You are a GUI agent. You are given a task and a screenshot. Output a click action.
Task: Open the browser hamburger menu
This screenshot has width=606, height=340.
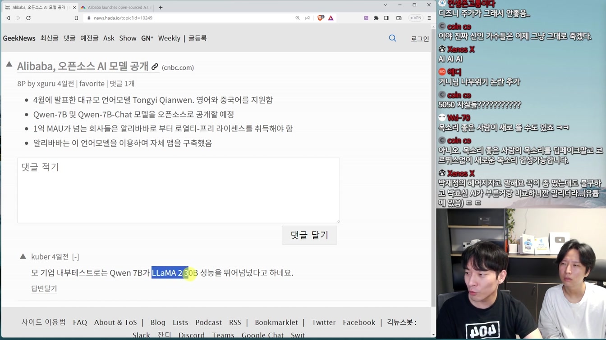click(429, 18)
